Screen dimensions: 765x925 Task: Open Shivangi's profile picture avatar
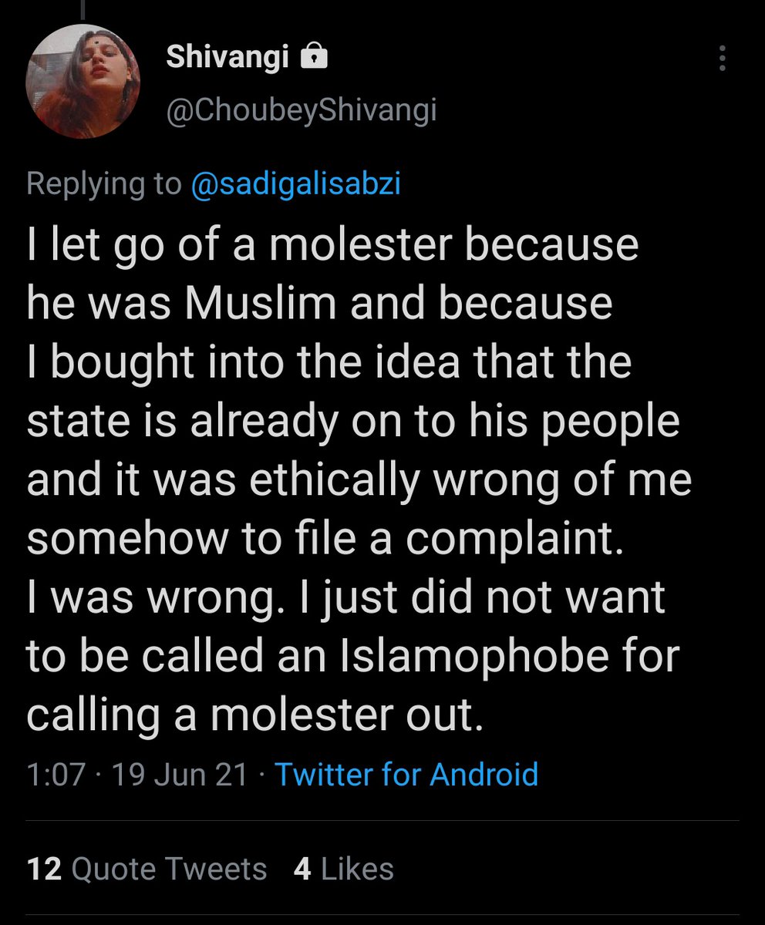(x=83, y=81)
